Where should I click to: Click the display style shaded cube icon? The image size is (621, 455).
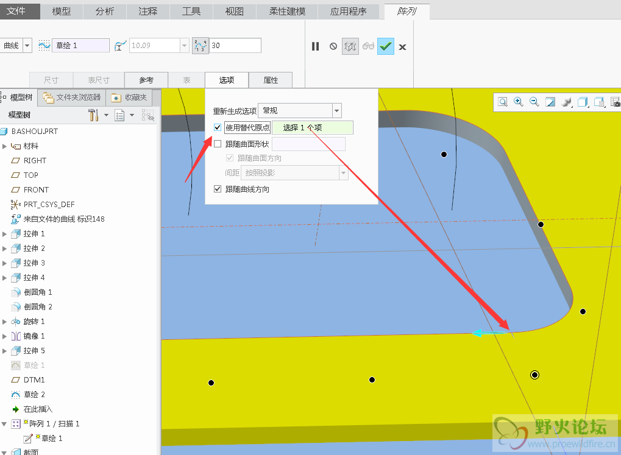tap(583, 102)
